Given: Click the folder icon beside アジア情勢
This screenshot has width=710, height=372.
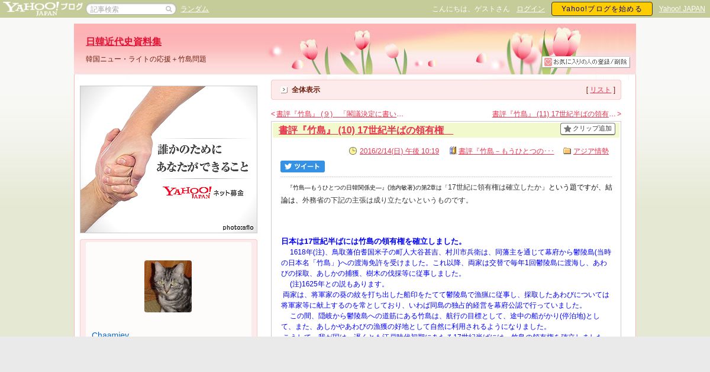Looking at the screenshot, I should coord(567,151).
